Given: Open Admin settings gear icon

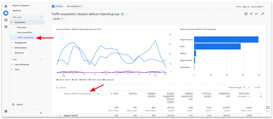Looking at the screenshot, I should pos(6,111).
